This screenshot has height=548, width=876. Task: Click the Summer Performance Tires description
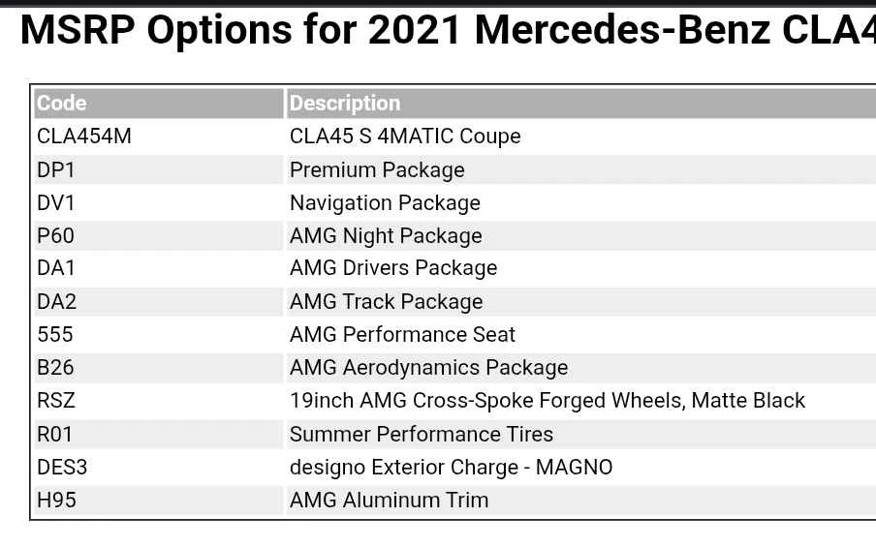coord(422,435)
